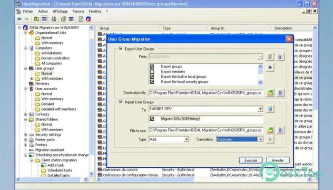Click into the File to use path field
This screenshot has height=190, width=333.
click(206, 130)
